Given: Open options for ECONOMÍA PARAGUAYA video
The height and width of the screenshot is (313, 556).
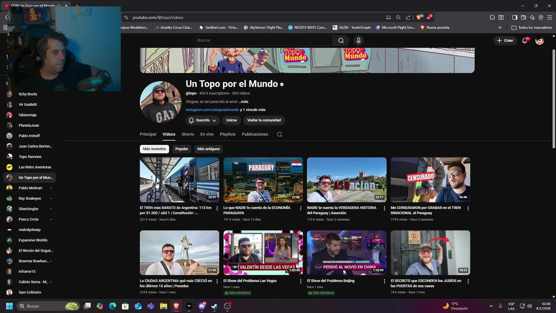Looking at the screenshot, I should pos(301,208).
